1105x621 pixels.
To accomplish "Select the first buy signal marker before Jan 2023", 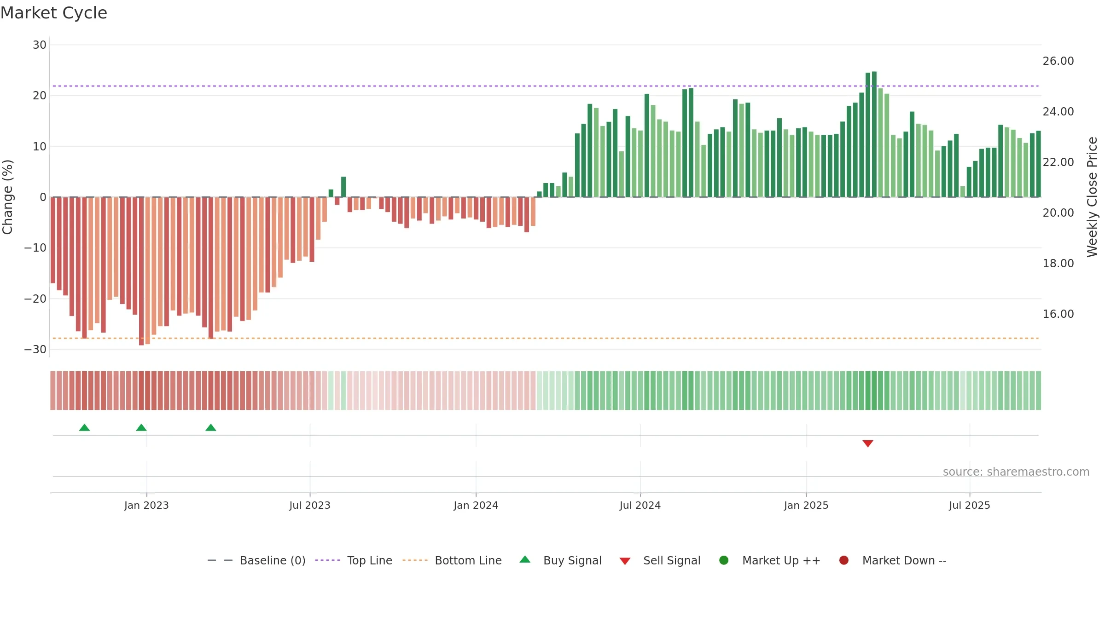I will 84,428.
